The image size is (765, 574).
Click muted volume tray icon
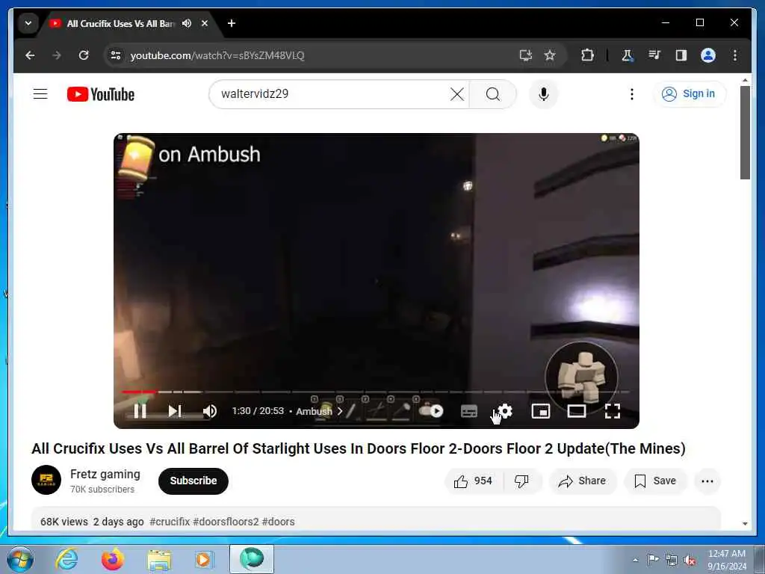click(x=690, y=560)
